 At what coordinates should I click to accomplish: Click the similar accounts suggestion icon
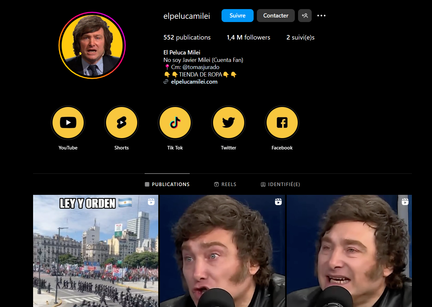click(305, 16)
